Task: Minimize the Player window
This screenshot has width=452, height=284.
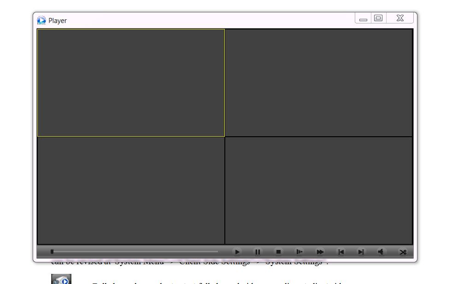Action: coord(363,18)
